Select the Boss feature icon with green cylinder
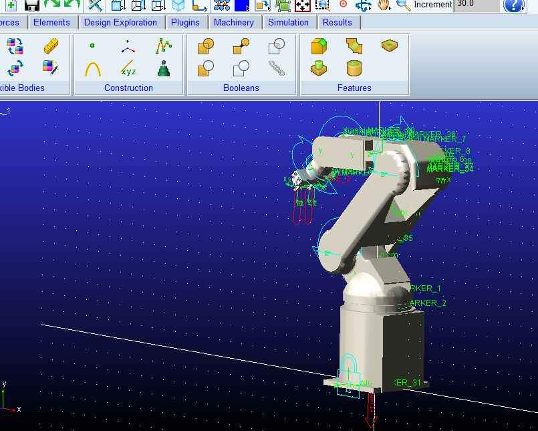This screenshot has height=431, width=538. [x=319, y=68]
